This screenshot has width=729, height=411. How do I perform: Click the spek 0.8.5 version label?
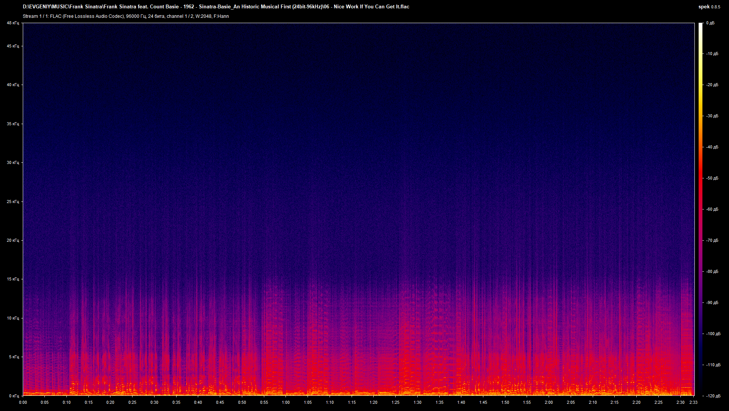coord(710,6)
